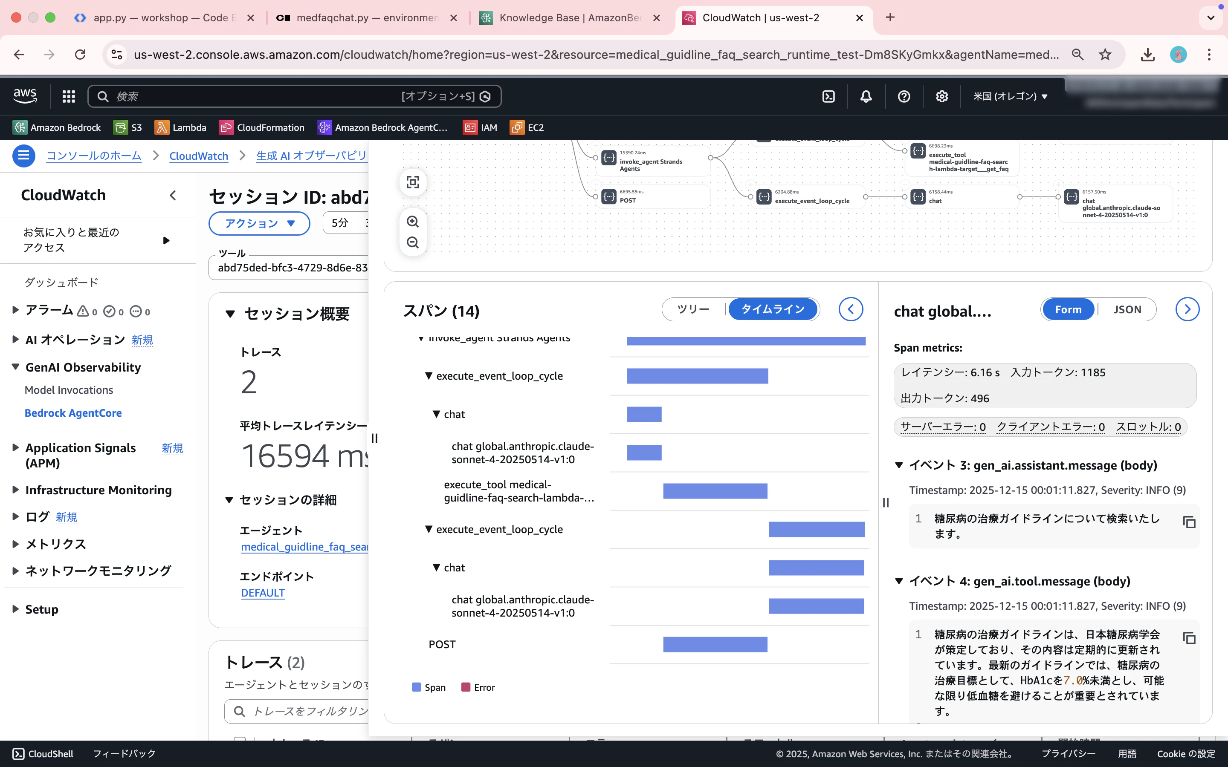Image resolution: width=1228 pixels, height=767 pixels.
Task: Collapse the セッション概要 panel
Action: point(230,314)
